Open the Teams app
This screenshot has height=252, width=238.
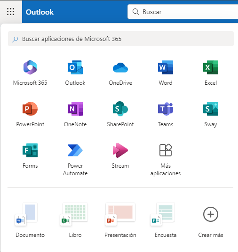click(x=166, y=114)
